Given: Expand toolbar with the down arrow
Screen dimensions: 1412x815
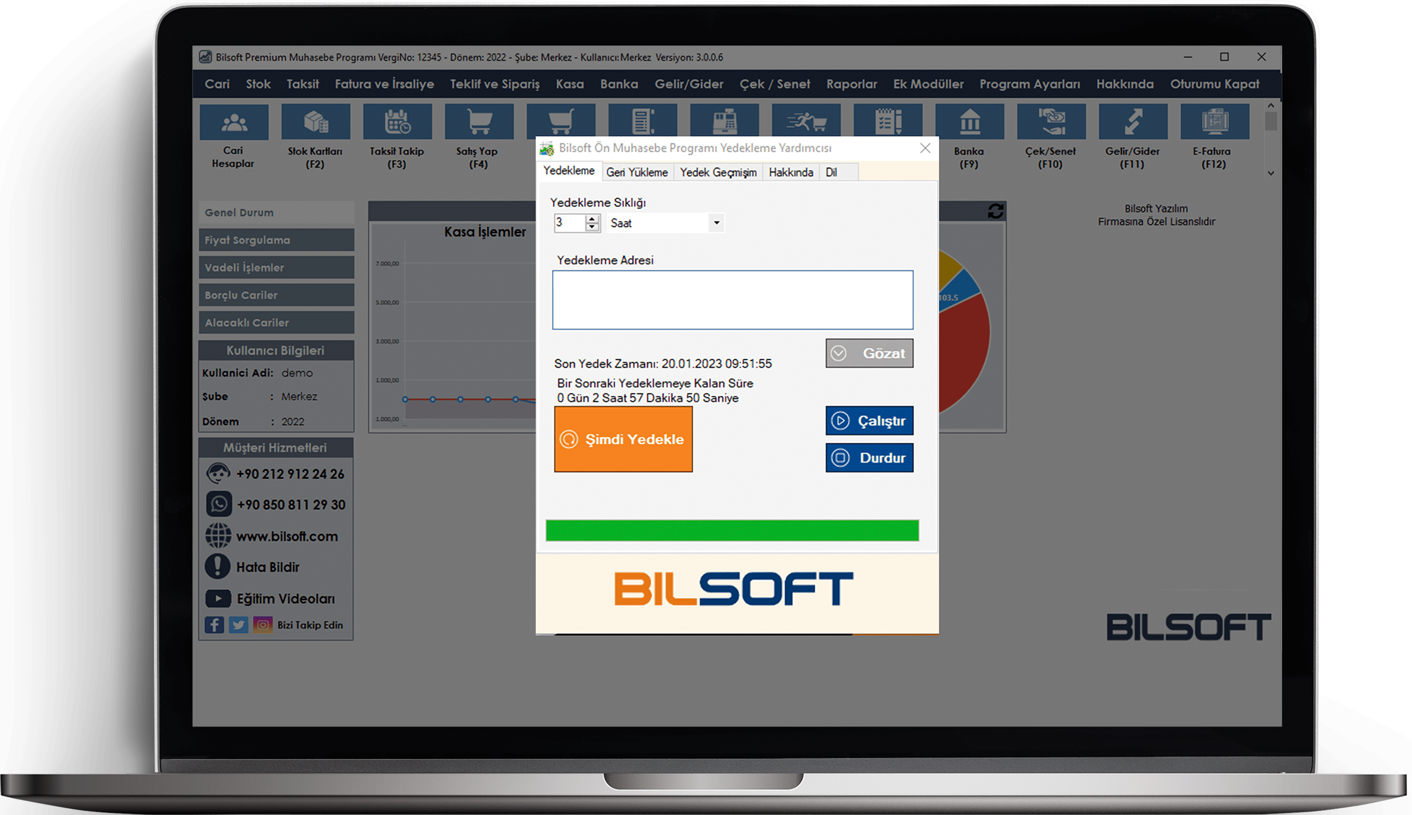Looking at the screenshot, I should tap(1271, 173).
